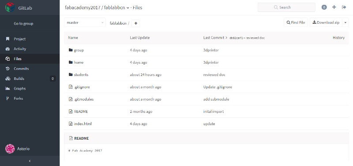Click 3dprinter commit message in group row
Image resolution: width=353 pixels, height=166 pixels.
click(211, 50)
